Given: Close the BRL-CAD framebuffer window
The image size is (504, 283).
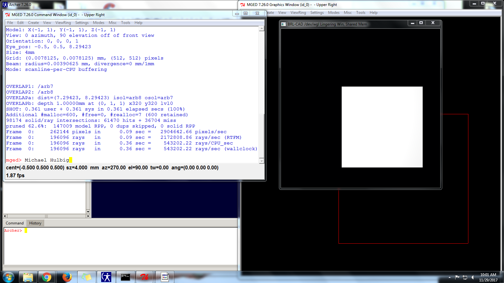Looking at the screenshot, I should pyautogui.click(x=433, y=23).
